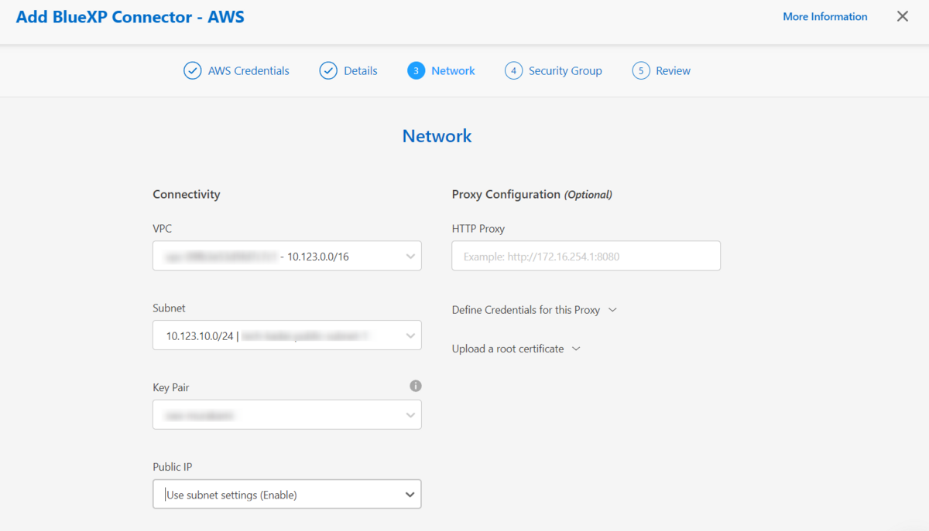
Task: Expand Define Credentials for this Proxy
Action: [x=534, y=310]
